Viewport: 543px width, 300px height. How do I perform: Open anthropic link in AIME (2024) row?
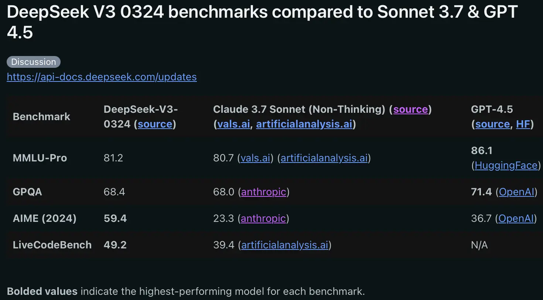point(263,219)
